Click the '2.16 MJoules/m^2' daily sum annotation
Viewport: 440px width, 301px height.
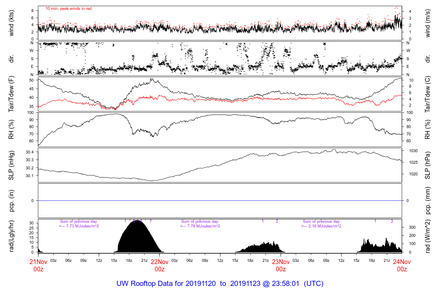tap(321, 226)
